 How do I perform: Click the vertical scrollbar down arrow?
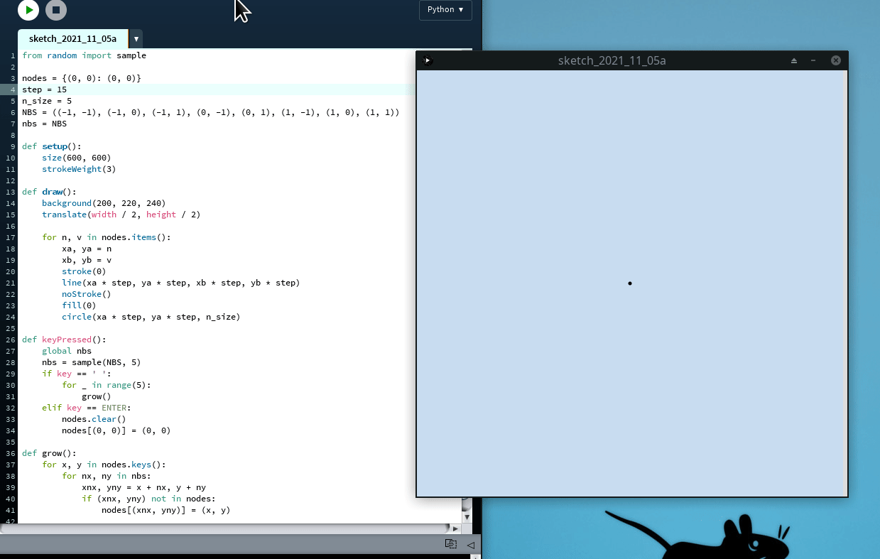click(467, 517)
